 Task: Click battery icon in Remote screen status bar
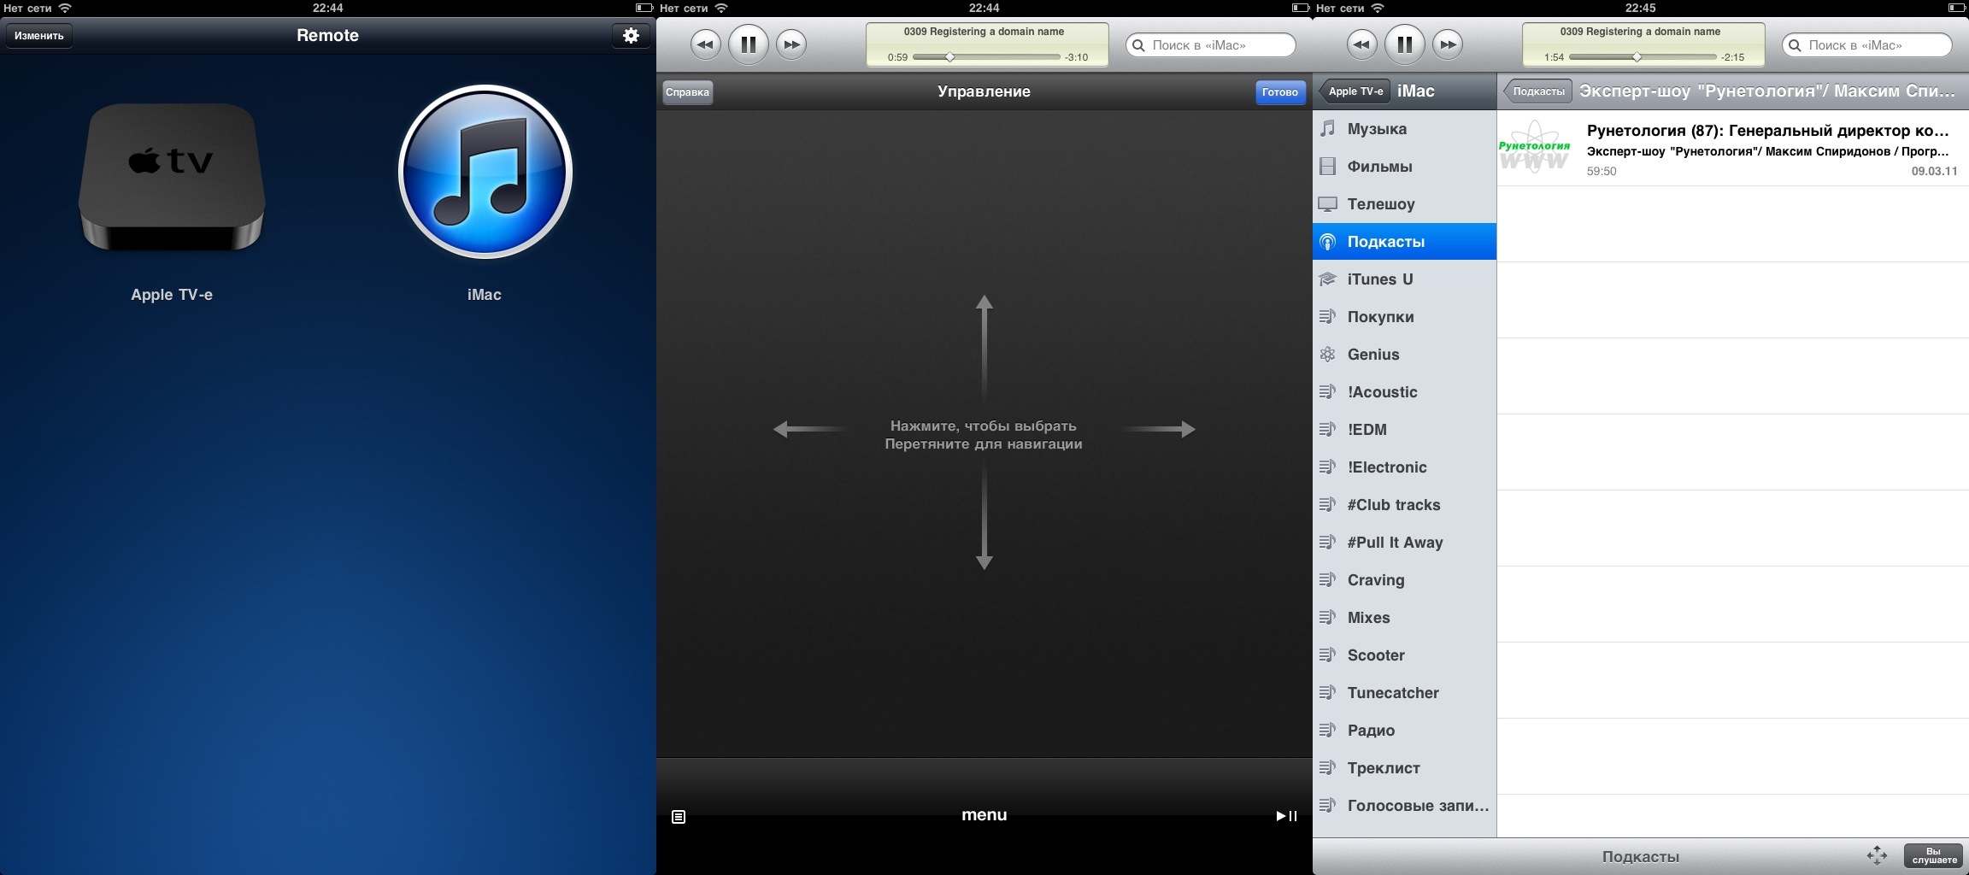(644, 8)
